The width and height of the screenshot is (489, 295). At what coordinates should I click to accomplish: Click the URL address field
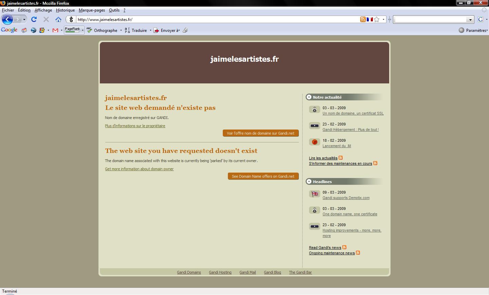tap(217, 19)
